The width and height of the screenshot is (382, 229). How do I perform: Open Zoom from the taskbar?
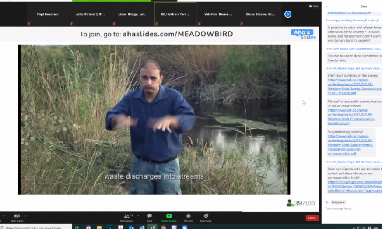click(185, 228)
